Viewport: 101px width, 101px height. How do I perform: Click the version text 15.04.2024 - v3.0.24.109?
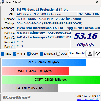88,96
